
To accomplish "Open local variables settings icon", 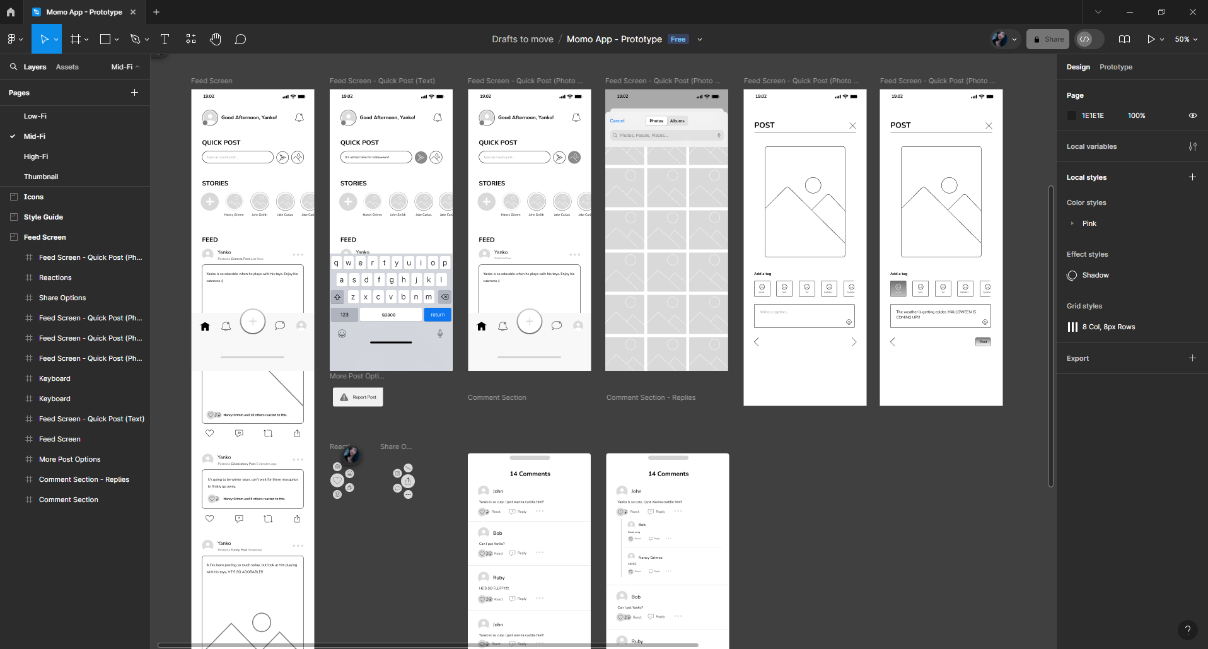I will [x=1192, y=146].
